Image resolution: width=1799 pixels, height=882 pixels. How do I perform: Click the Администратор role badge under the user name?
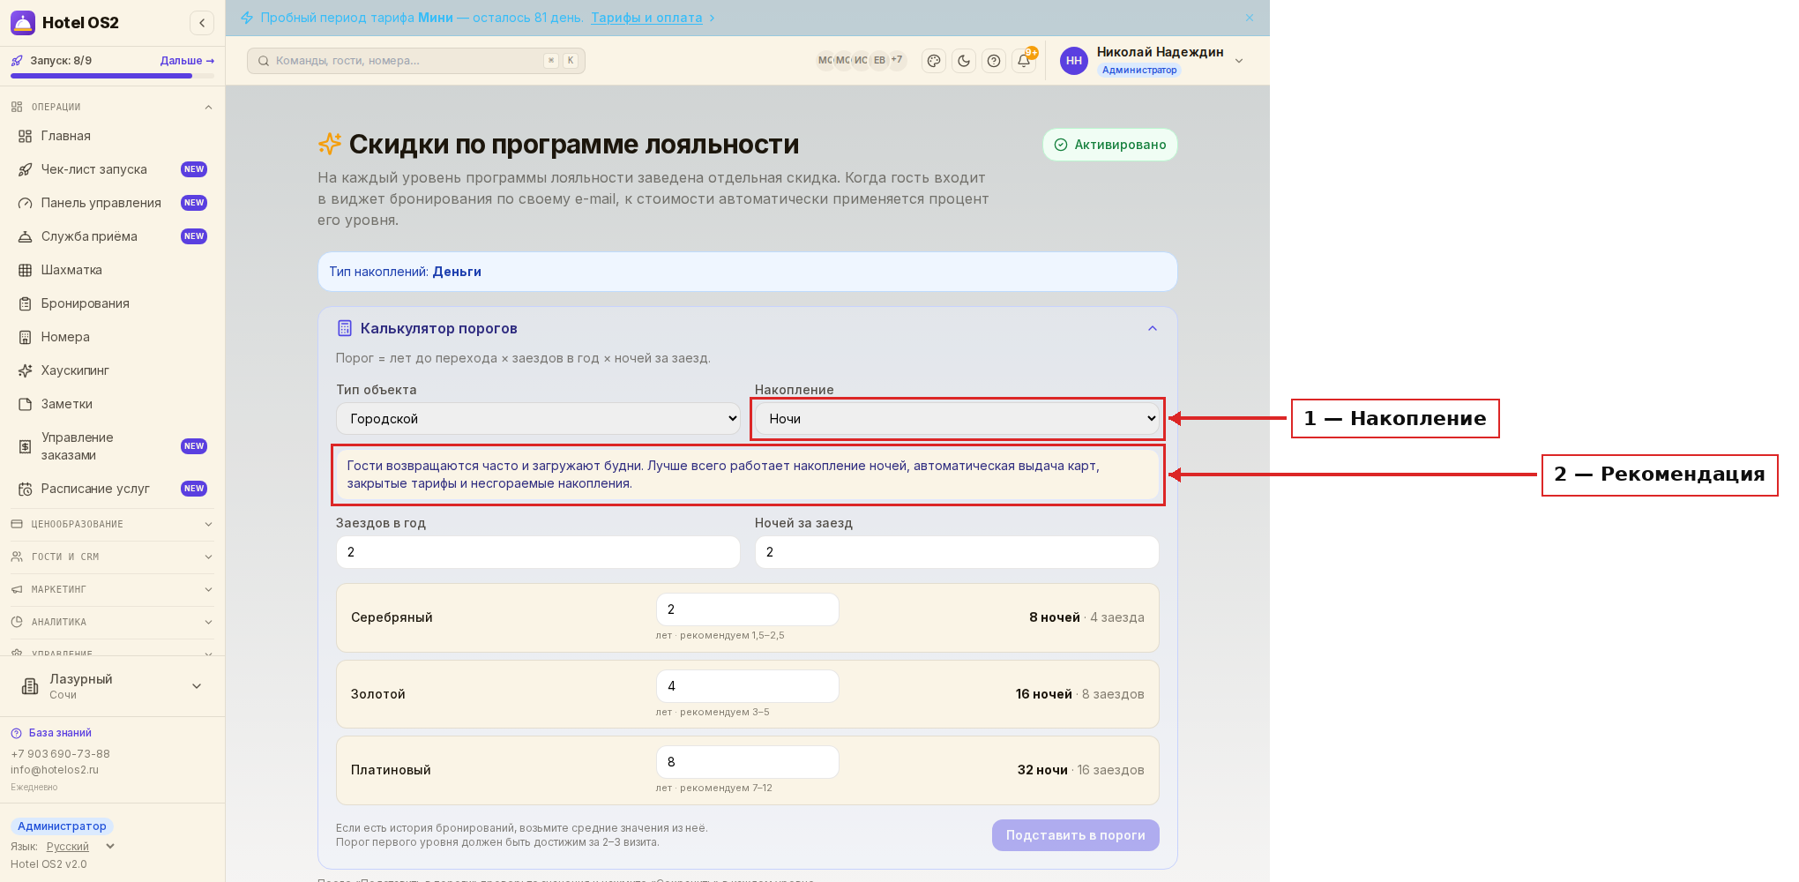coord(1139,71)
